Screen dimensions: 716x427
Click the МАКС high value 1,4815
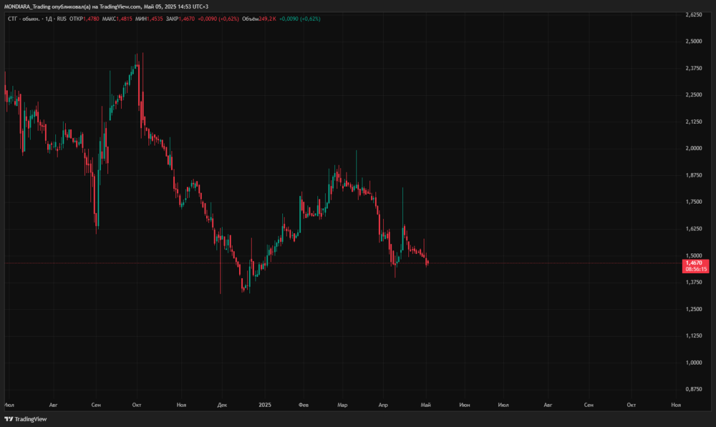click(124, 19)
